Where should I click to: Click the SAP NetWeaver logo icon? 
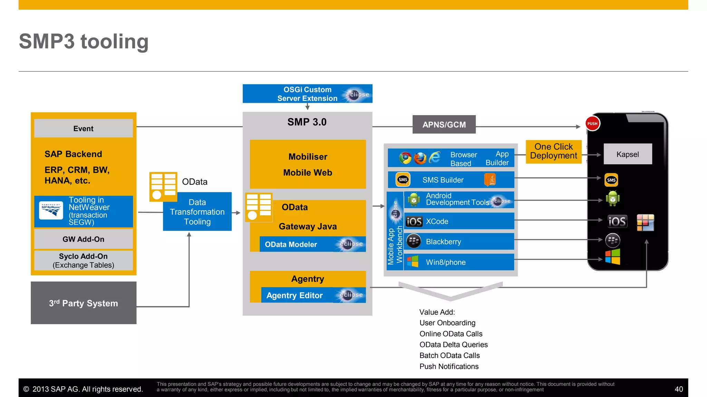tap(51, 211)
